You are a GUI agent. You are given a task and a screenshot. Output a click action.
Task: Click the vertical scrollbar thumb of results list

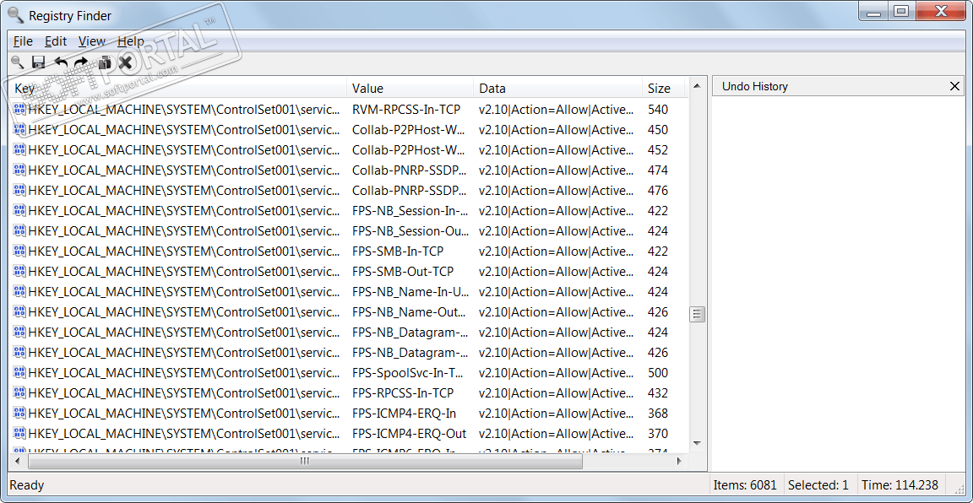697,314
